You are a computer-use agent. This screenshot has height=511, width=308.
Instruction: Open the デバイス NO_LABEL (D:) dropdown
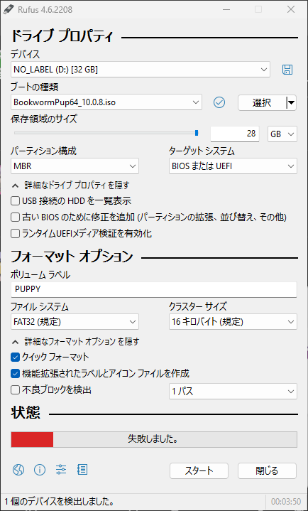click(x=141, y=70)
